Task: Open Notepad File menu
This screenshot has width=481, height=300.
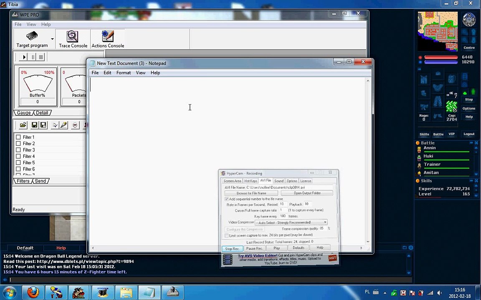Action: 95,72
